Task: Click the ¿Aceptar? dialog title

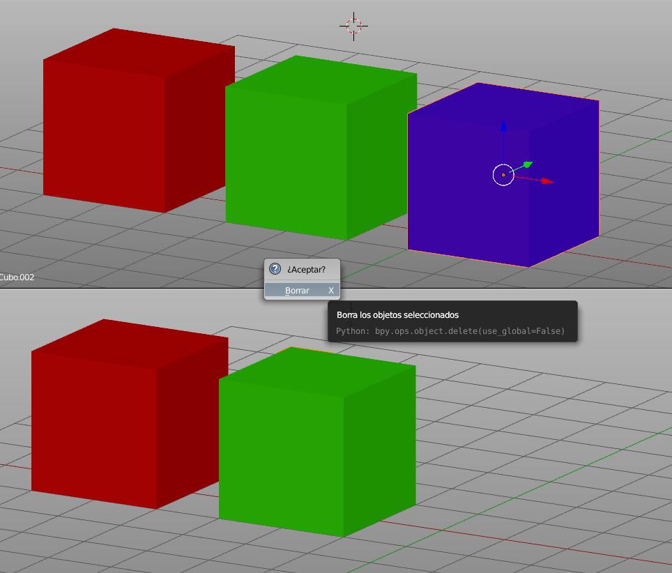Action: [x=306, y=269]
